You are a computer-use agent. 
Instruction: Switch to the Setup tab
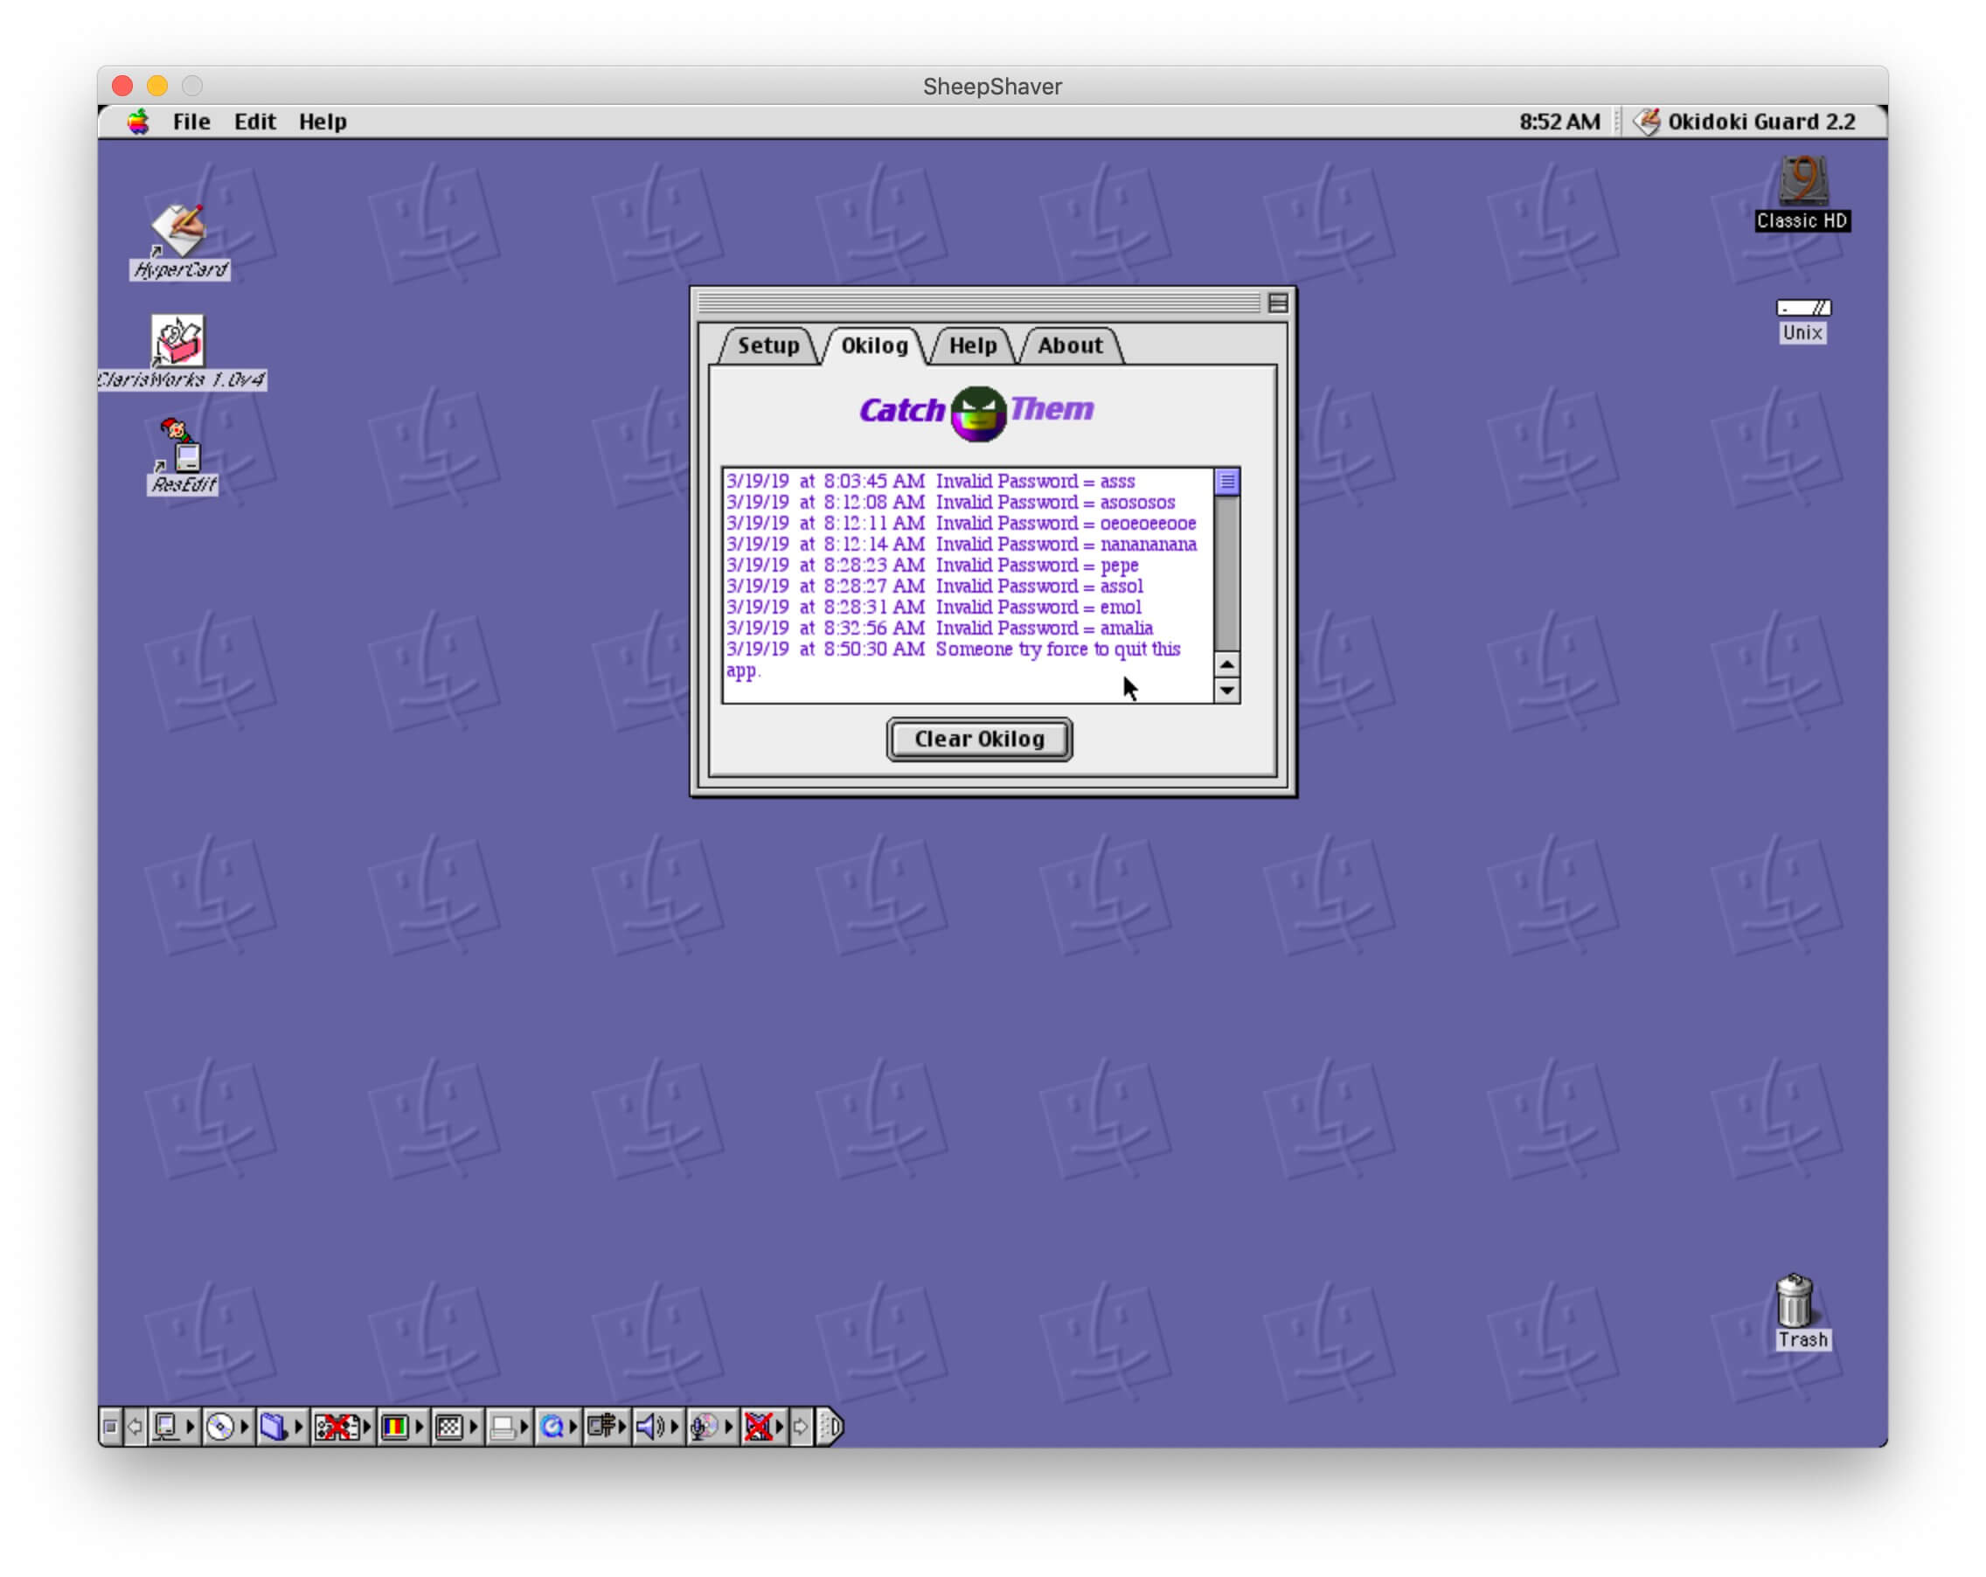767,346
